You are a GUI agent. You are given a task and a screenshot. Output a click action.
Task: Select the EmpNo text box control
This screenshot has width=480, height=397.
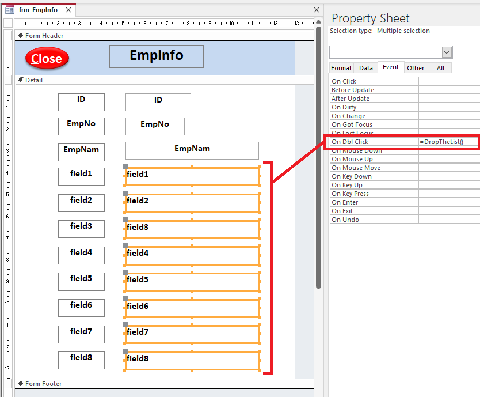click(155, 126)
